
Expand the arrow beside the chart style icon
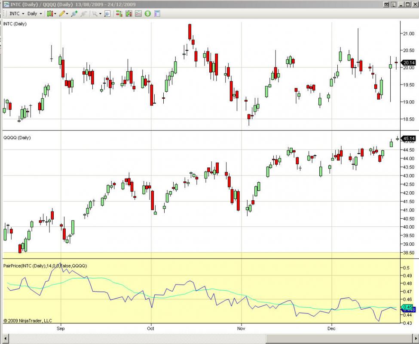pos(55,14)
